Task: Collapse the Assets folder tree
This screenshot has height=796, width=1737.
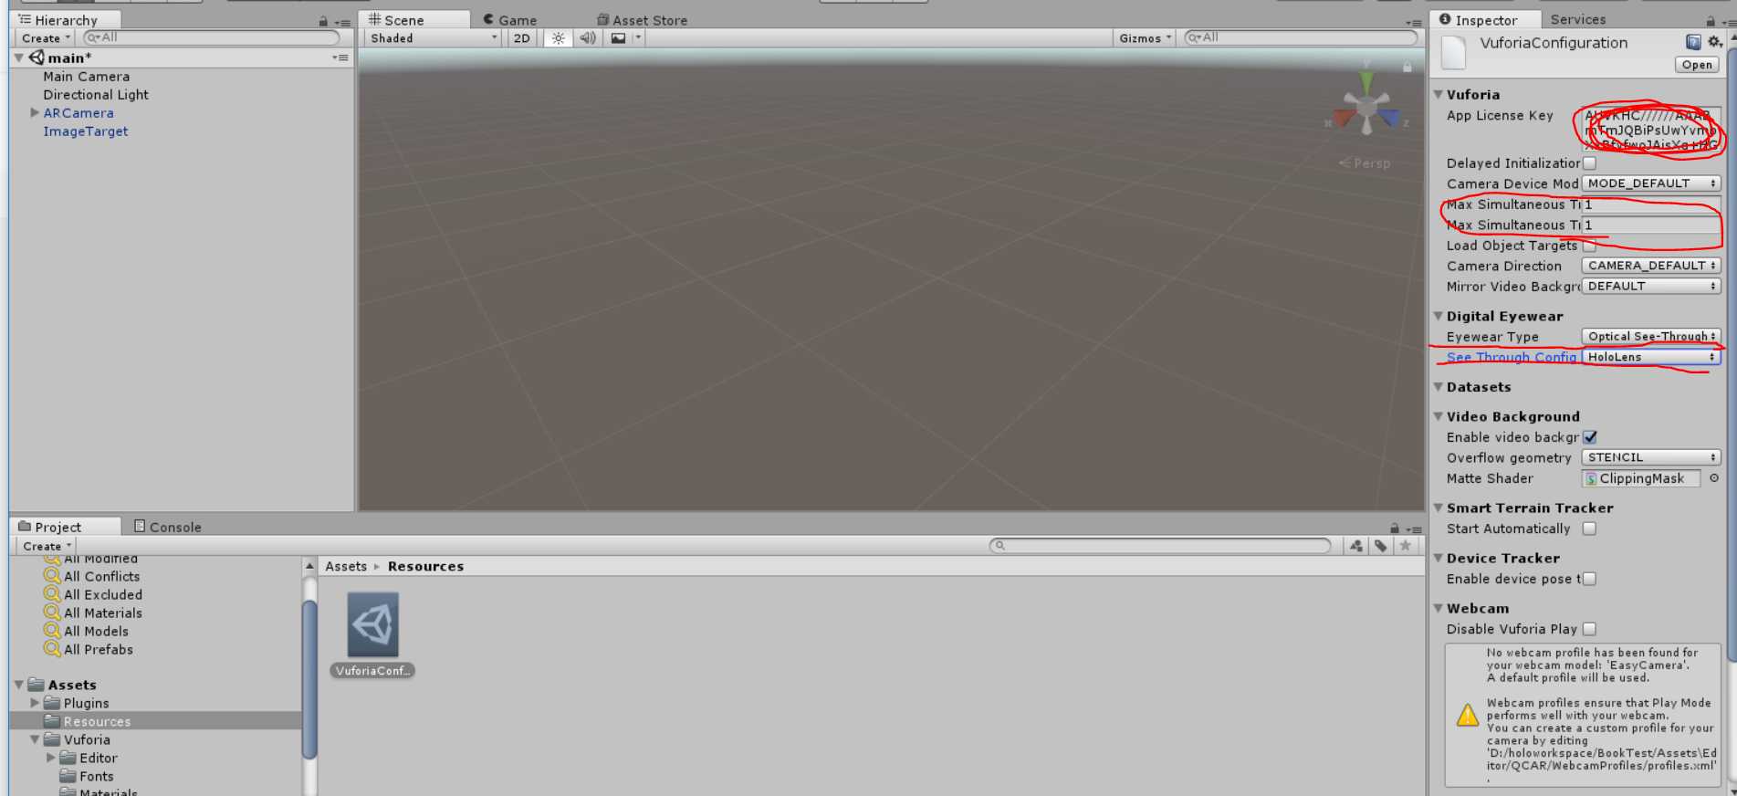Action: (x=18, y=685)
